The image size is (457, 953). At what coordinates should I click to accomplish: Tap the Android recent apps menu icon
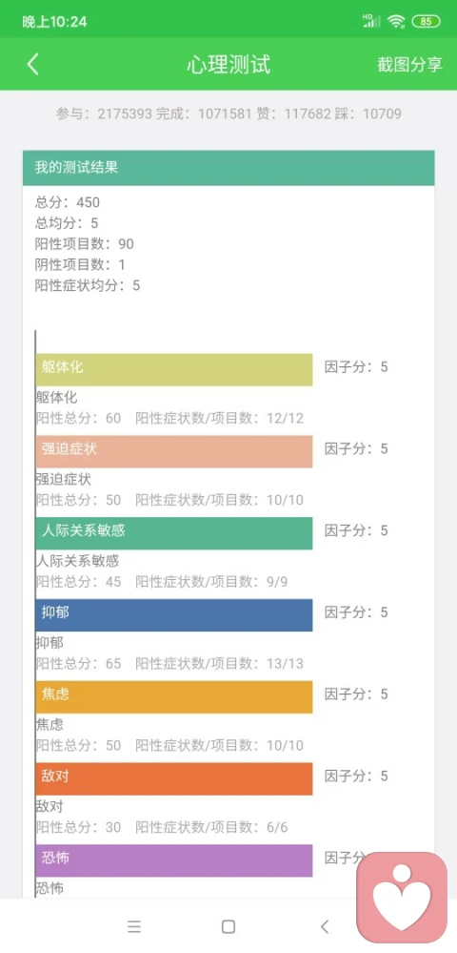[134, 926]
